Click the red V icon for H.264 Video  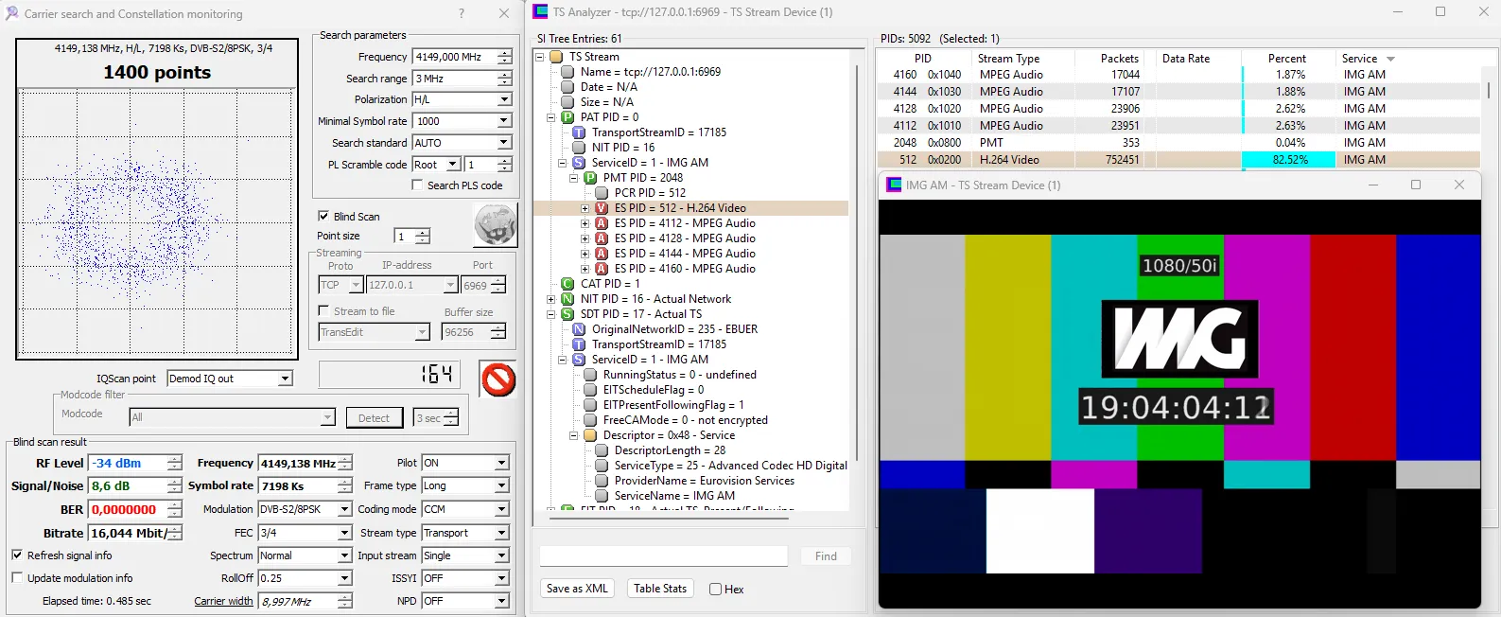602,208
